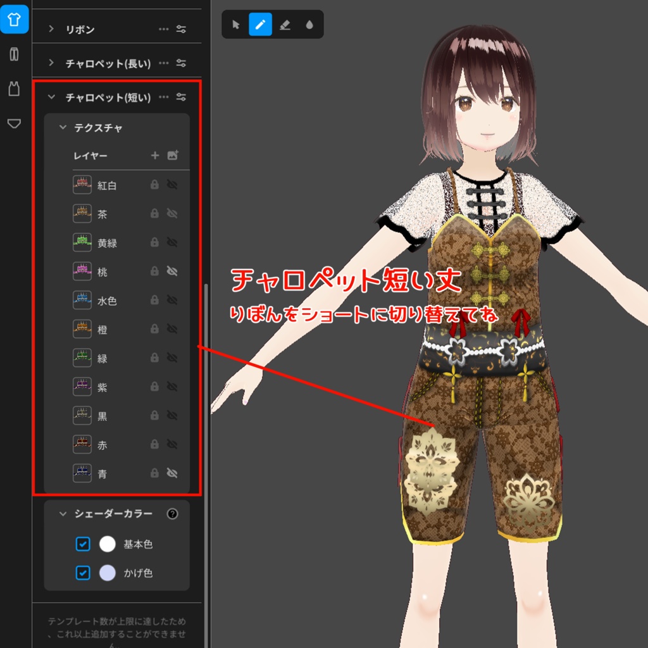Open more options for チャロペット(長い)
Image resolution: width=648 pixels, height=648 pixels.
click(x=164, y=63)
